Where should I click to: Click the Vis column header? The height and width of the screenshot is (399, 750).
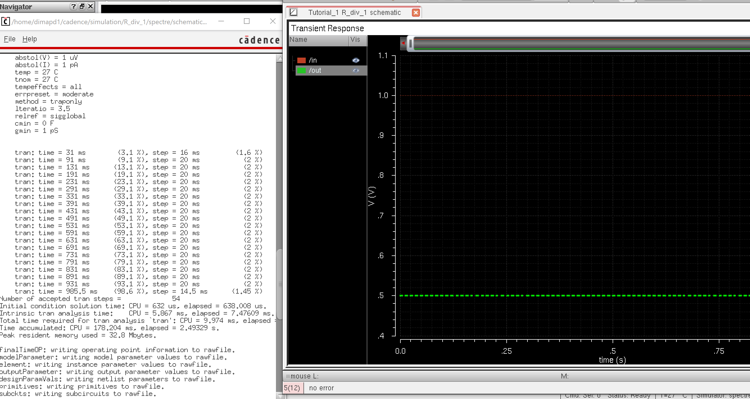(355, 40)
